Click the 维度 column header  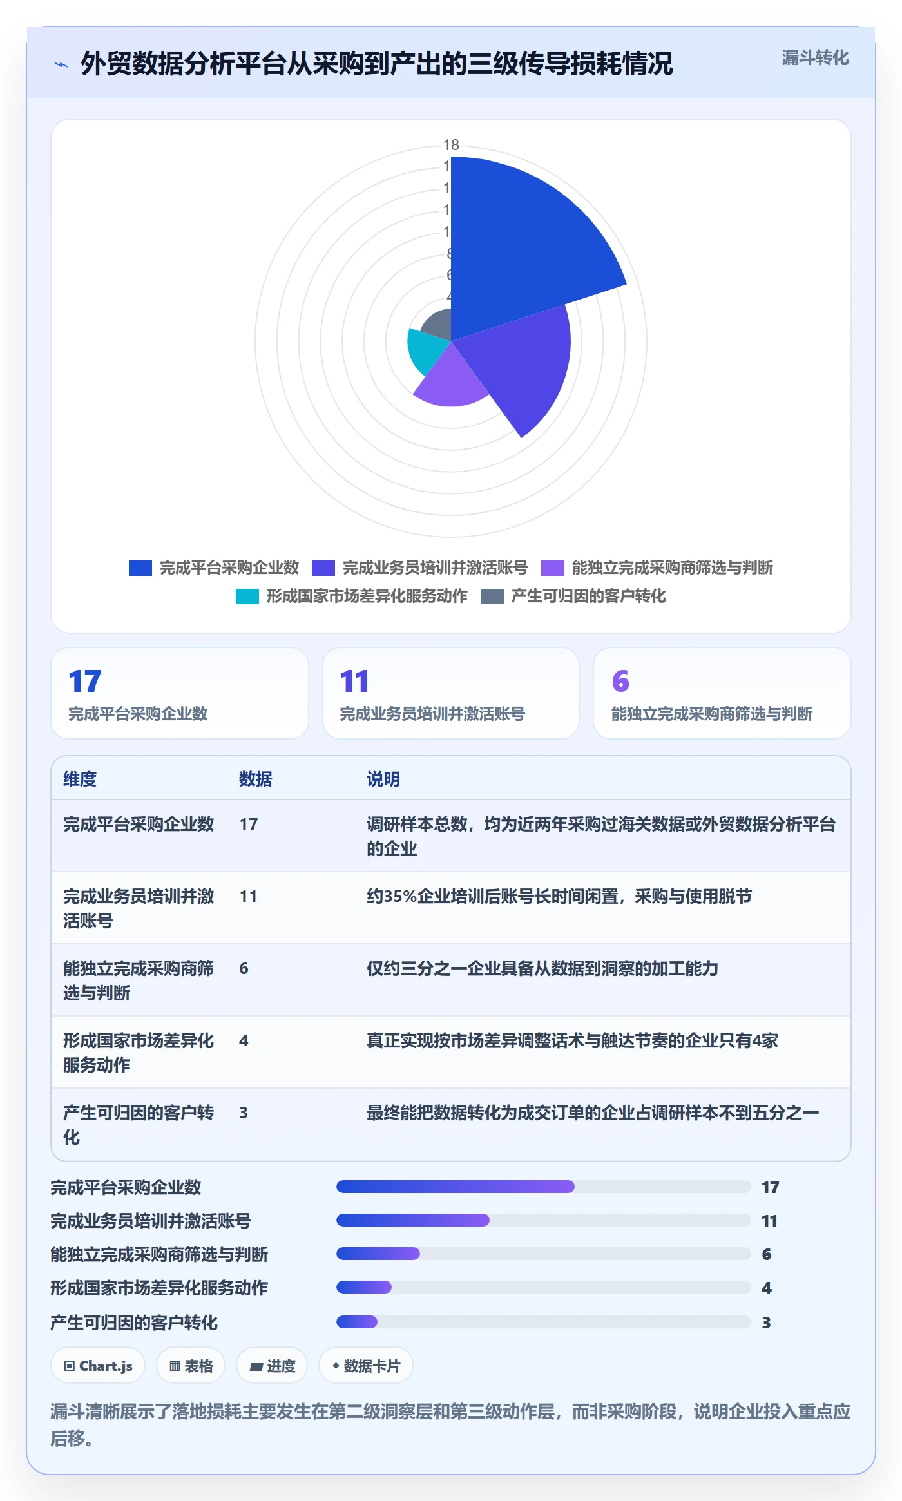[x=80, y=779]
